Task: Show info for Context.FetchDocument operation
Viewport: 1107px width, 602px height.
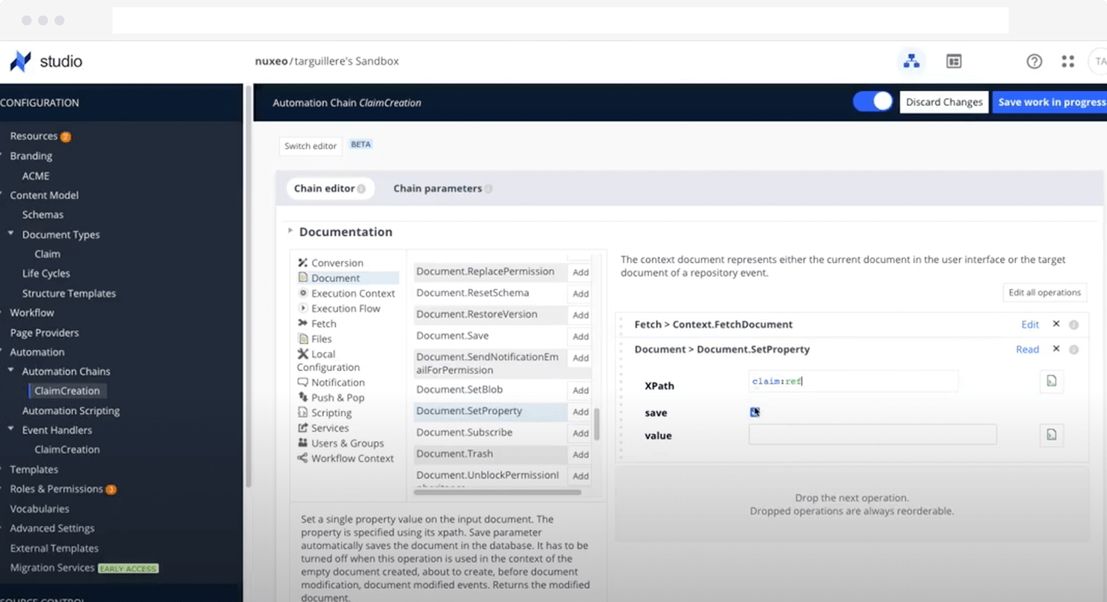Action: coord(1074,325)
